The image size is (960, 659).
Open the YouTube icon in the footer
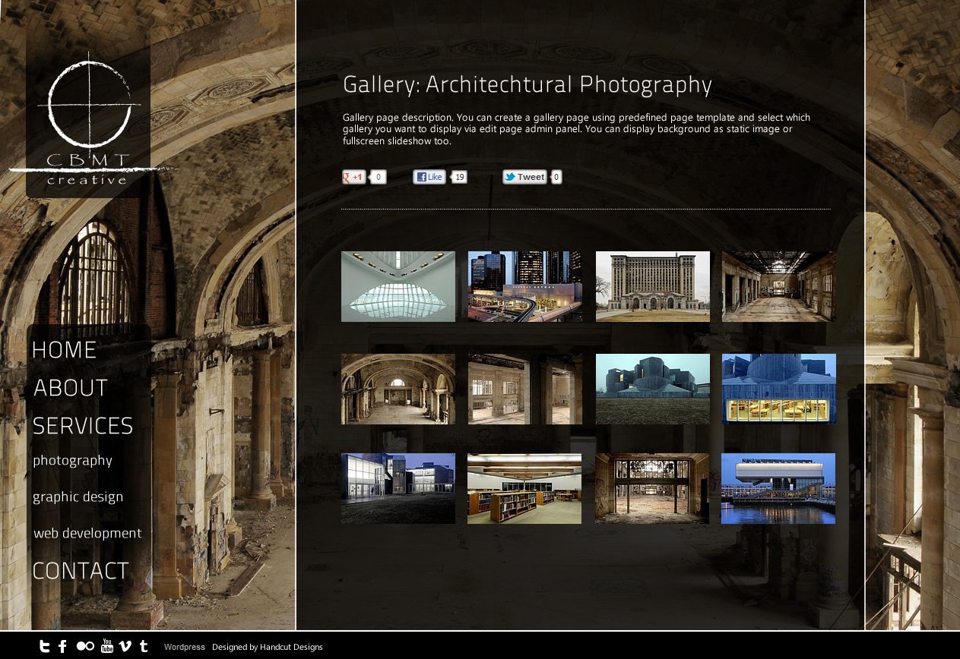coord(107,647)
